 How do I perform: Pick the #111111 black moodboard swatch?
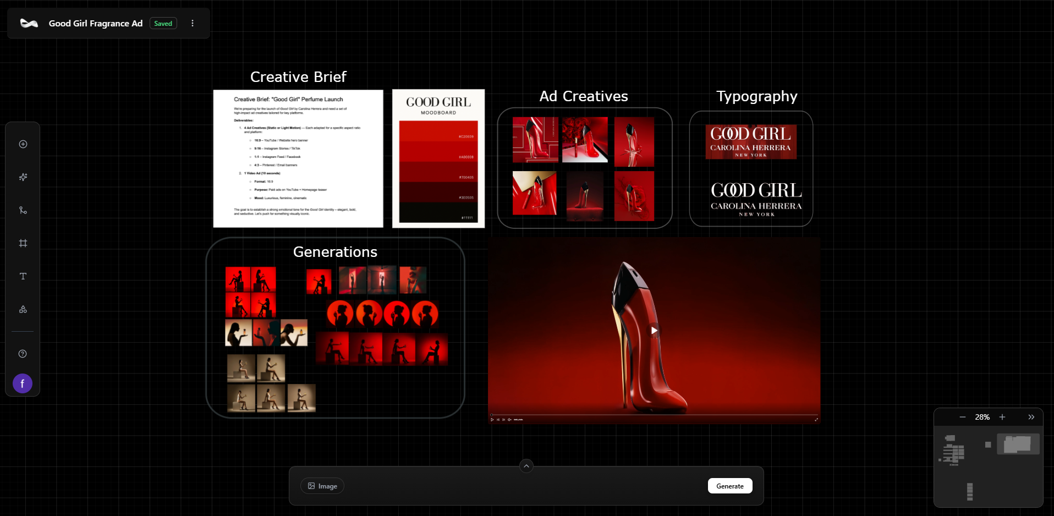tap(438, 212)
